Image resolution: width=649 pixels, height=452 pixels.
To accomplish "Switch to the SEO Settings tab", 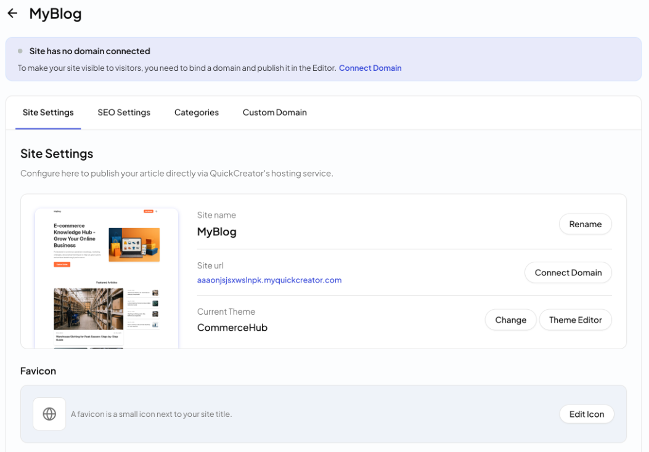I will (x=124, y=113).
